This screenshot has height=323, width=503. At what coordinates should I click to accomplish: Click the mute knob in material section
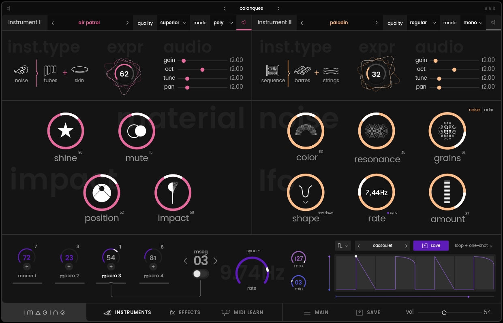[x=137, y=131]
